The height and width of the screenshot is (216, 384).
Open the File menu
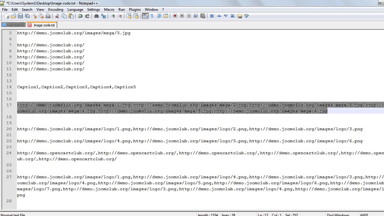pos(5,10)
